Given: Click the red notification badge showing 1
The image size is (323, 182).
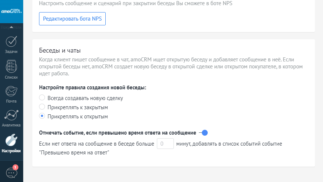Looking at the screenshot, I should coord(15,167).
